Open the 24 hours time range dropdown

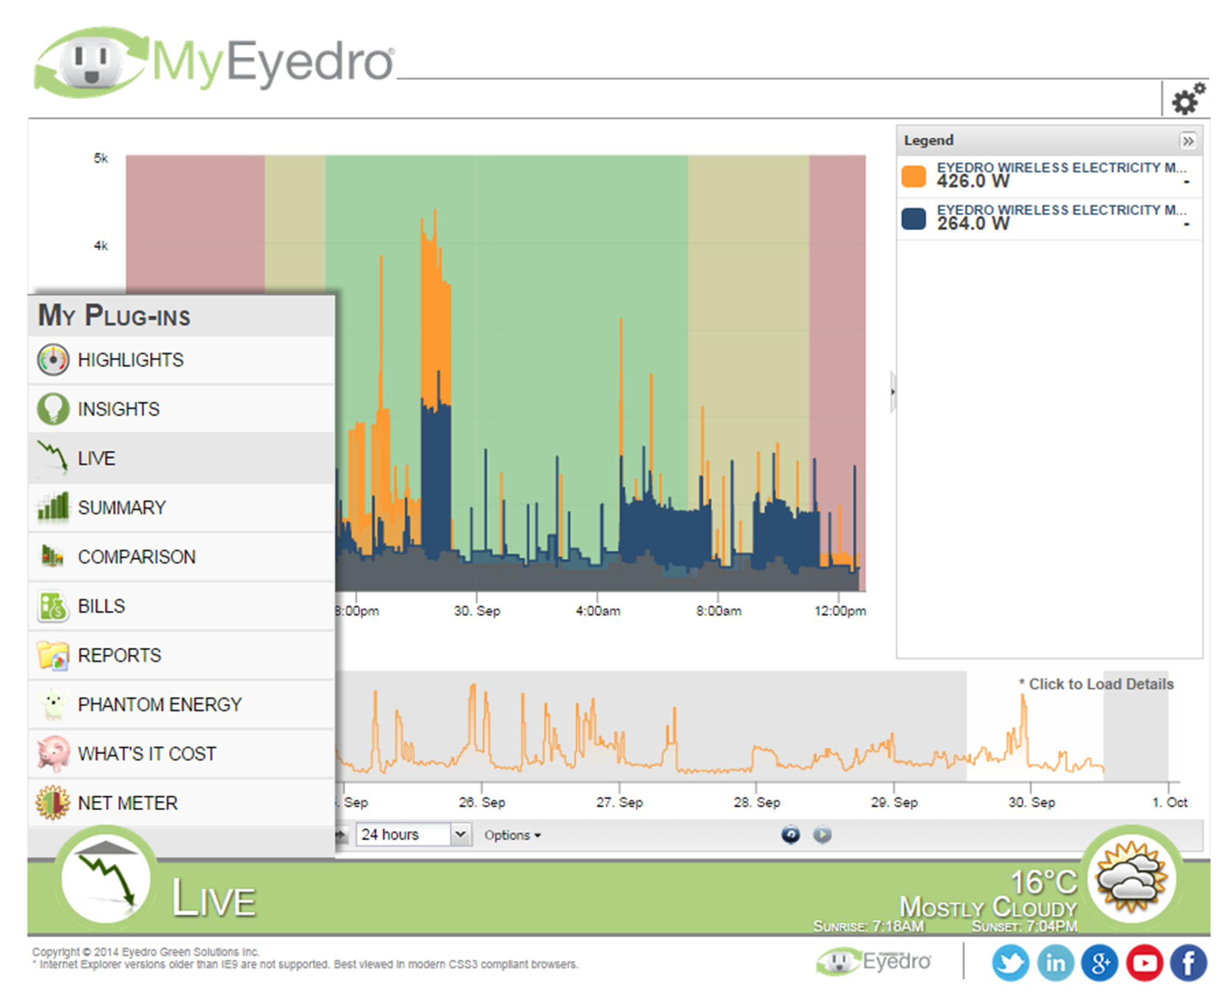[414, 835]
